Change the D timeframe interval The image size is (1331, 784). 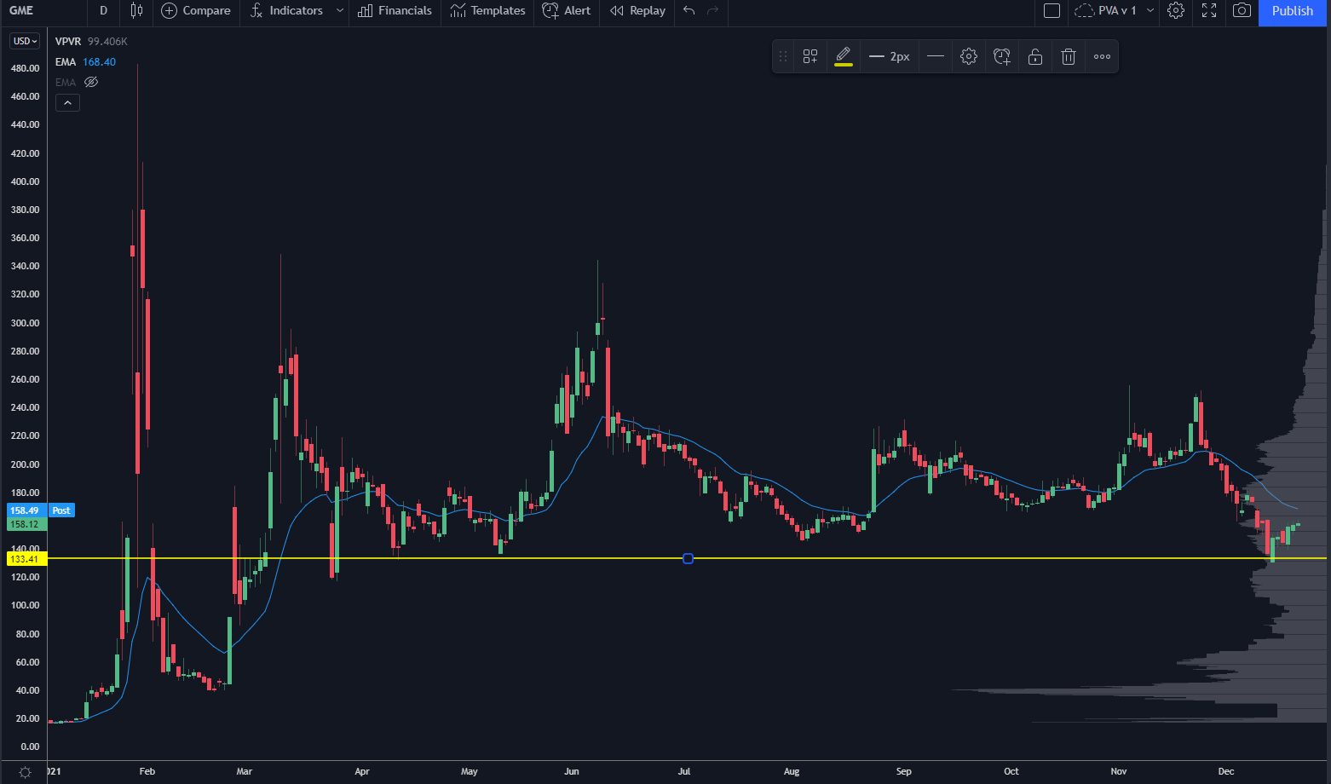click(104, 11)
